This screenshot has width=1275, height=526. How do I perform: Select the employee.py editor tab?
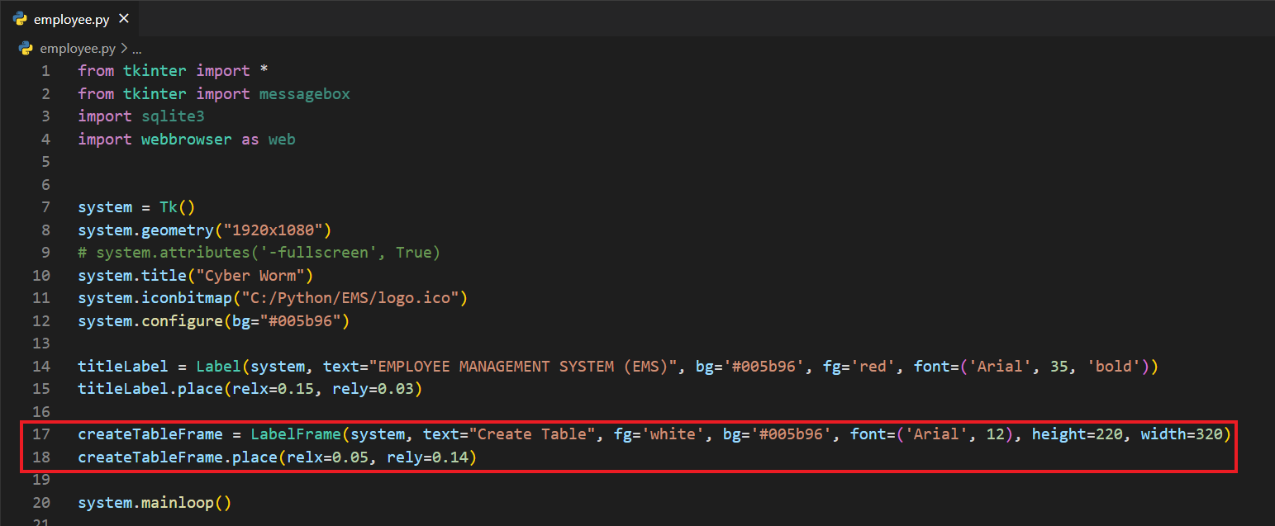[x=70, y=19]
